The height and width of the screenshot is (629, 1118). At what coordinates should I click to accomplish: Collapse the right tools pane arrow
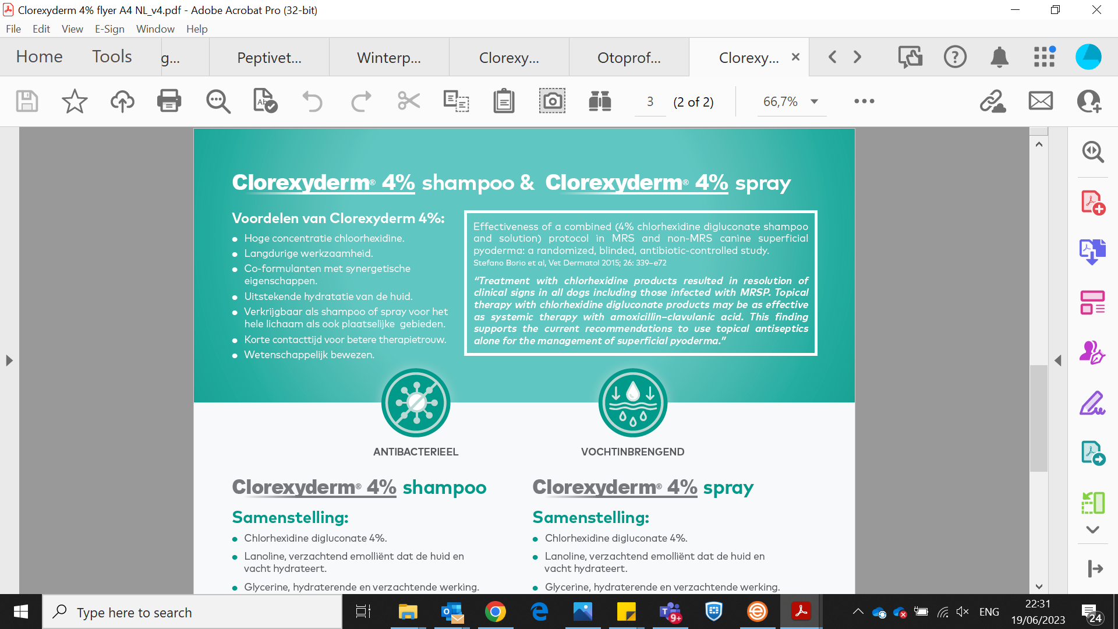click(x=1058, y=361)
